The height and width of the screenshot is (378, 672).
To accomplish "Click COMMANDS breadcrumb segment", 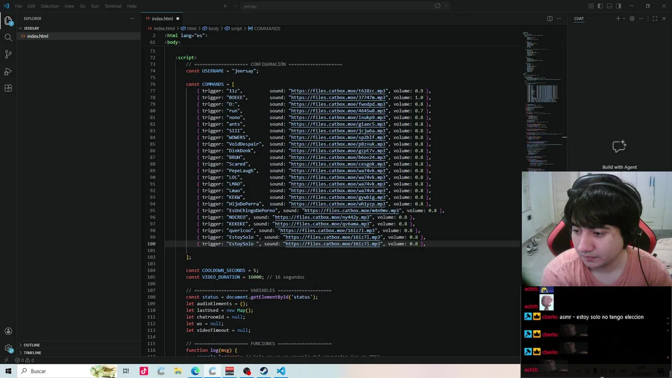I will (267, 28).
